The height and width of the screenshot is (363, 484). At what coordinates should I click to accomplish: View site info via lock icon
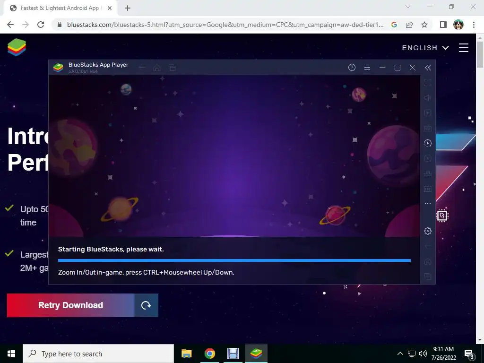pos(60,25)
